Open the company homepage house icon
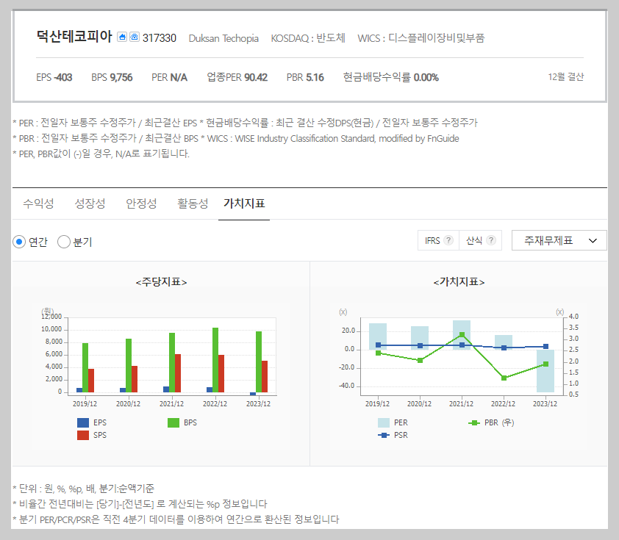Screen dimensions: 619x540 point(122,37)
